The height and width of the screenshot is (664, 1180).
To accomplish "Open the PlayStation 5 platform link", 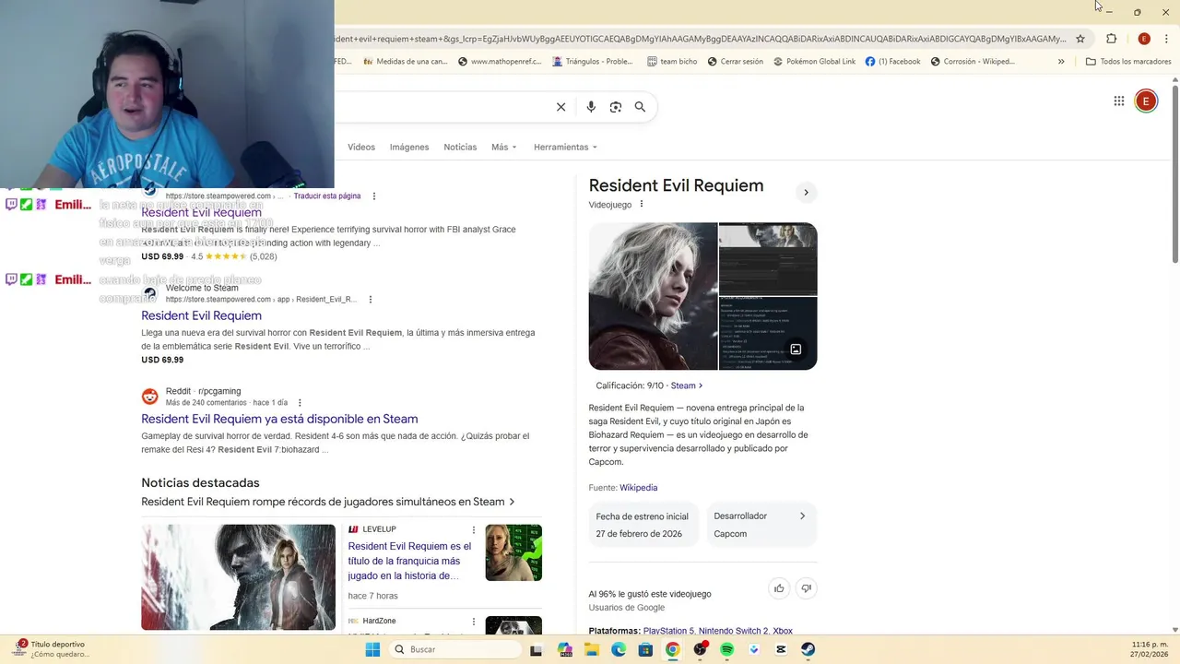I will pyautogui.click(x=668, y=631).
